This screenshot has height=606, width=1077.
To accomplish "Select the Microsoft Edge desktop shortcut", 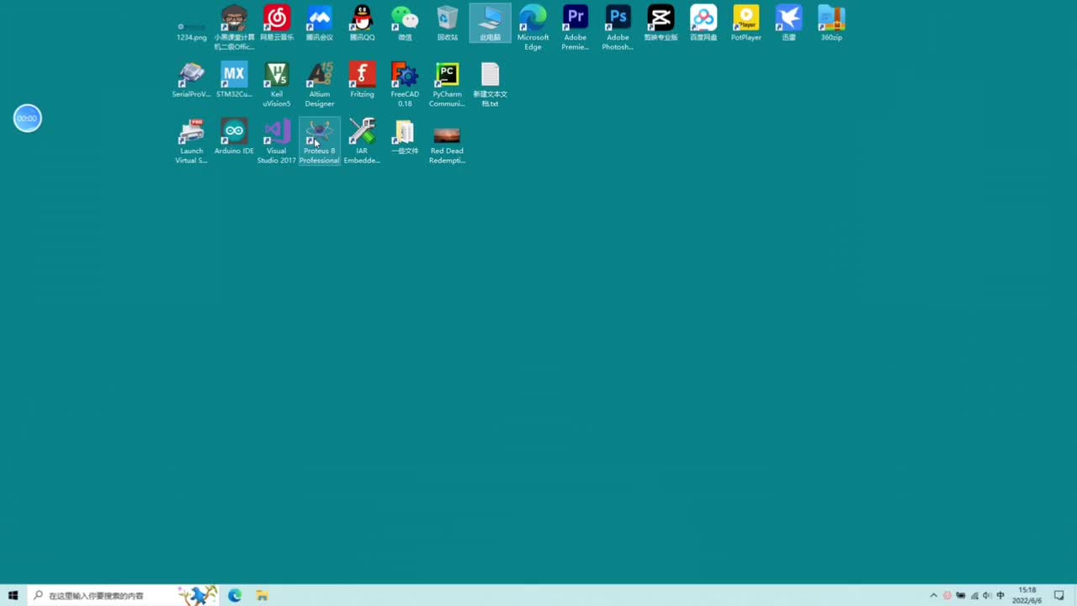I will pos(533,27).
